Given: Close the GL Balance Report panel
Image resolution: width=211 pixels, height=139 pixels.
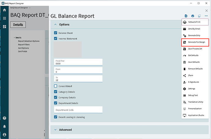Looking at the screenshot, I should [206, 11].
